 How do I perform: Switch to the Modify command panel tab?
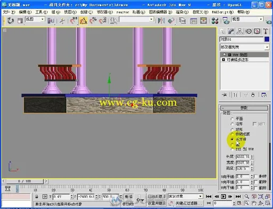231,31
